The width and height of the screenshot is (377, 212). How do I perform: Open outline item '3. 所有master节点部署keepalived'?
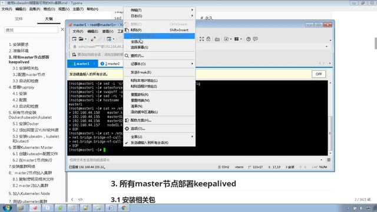click(x=29, y=59)
